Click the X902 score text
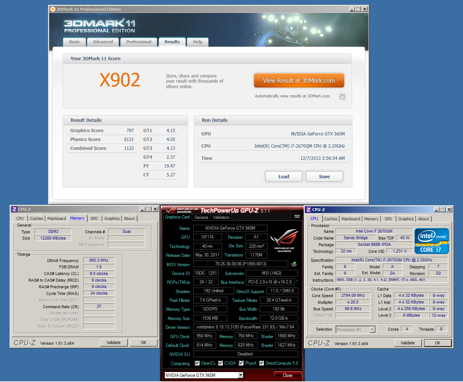 [120, 80]
